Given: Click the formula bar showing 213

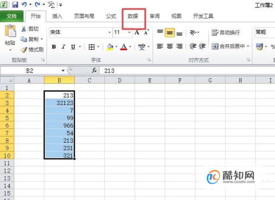Looking at the screenshot, I should point(187,71).
